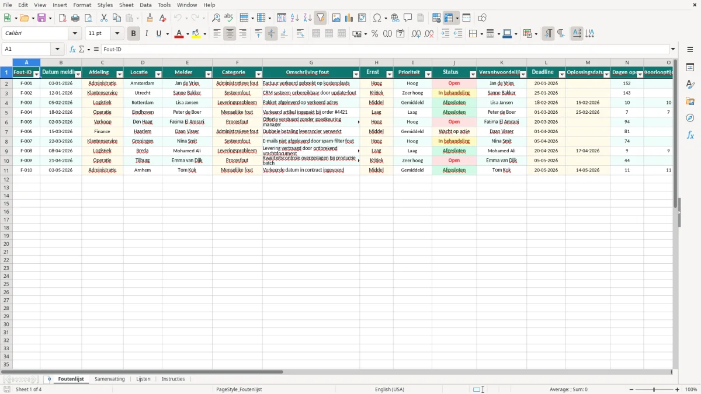
Task: Click the Insert Image icon
Action: [x=336, y=18]
